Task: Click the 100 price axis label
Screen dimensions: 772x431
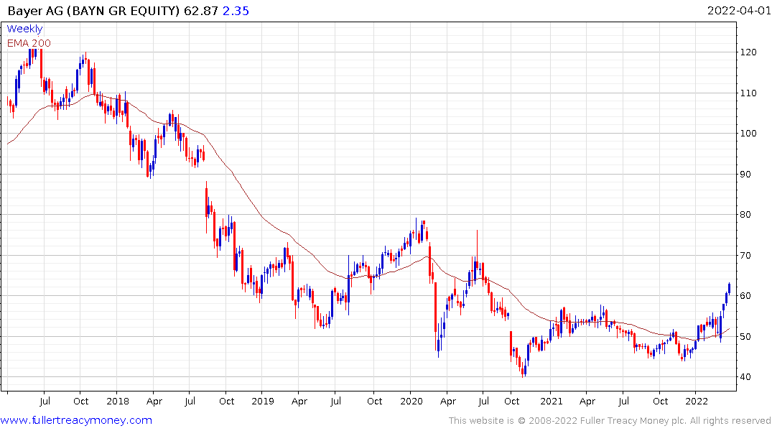Action: click(748, 134)
